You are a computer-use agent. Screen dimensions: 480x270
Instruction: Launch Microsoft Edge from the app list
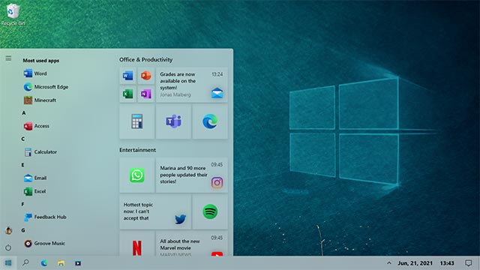coord(46,87)
